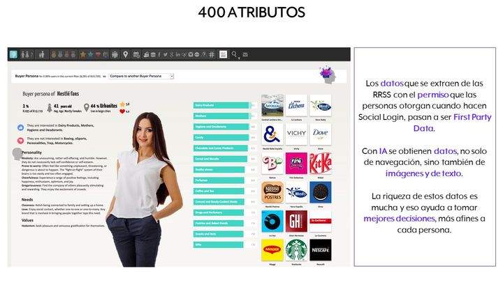Screen dimensions: 503x282
Task: Open the La Lechera brand thumbnail
Action: point(296,106)
